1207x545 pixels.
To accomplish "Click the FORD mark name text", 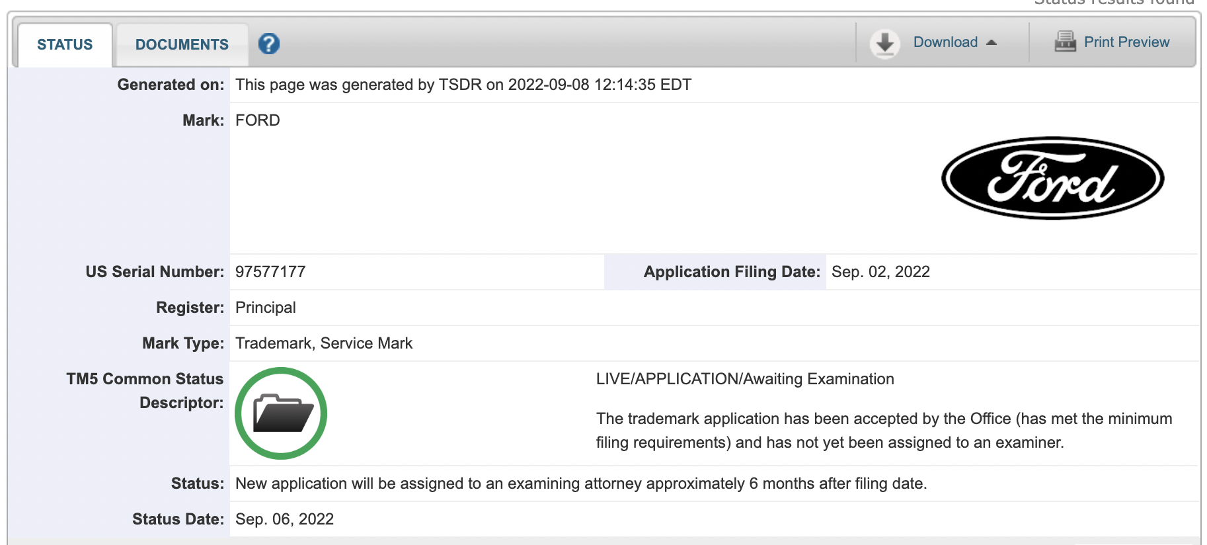I will pyautogui.click(x=258, y=120).
